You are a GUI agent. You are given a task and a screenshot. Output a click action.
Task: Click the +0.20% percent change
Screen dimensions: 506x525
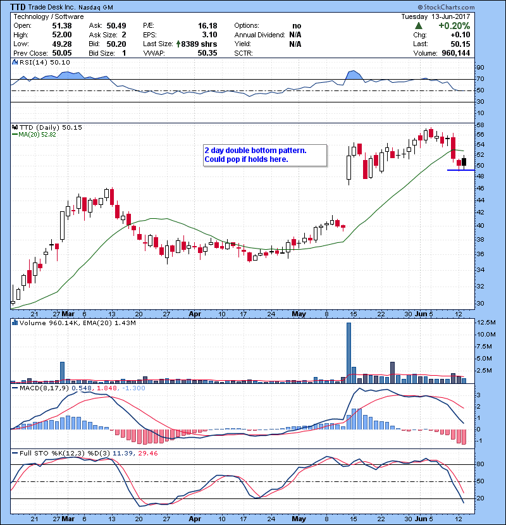454,26
